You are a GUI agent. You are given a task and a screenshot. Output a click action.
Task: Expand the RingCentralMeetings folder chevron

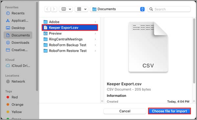click(x=95, y=39)
